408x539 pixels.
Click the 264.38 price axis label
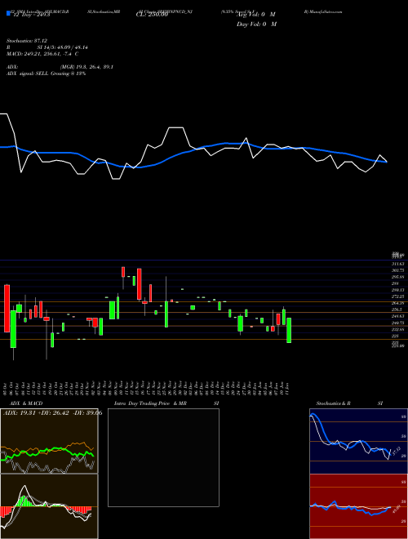click(397, 303)
